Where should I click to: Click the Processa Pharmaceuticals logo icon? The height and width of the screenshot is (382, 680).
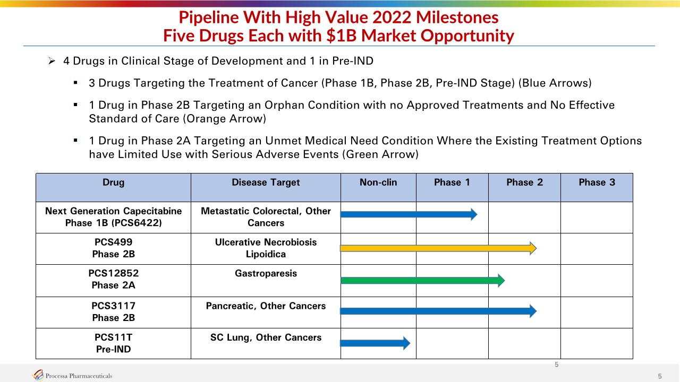click(38, 375)
